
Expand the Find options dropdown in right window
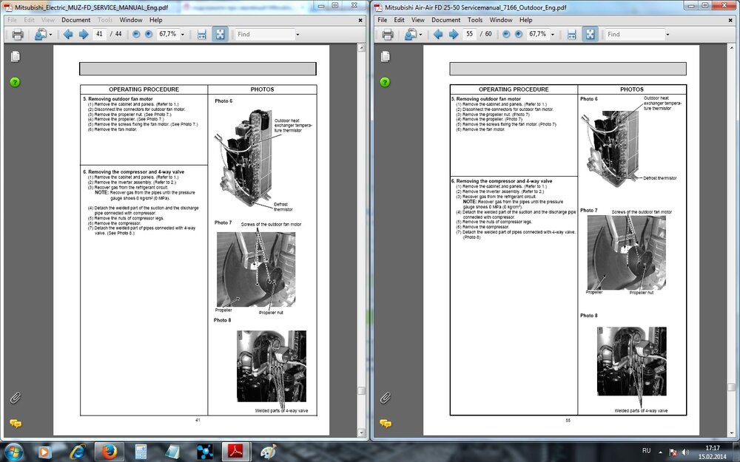tap(667, 35)
